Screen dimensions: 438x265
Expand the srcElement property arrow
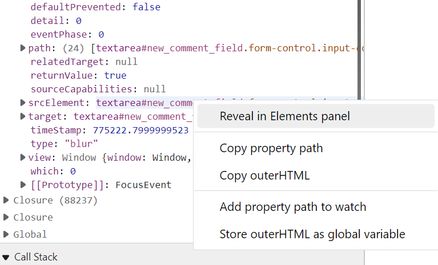pos(23,103)
